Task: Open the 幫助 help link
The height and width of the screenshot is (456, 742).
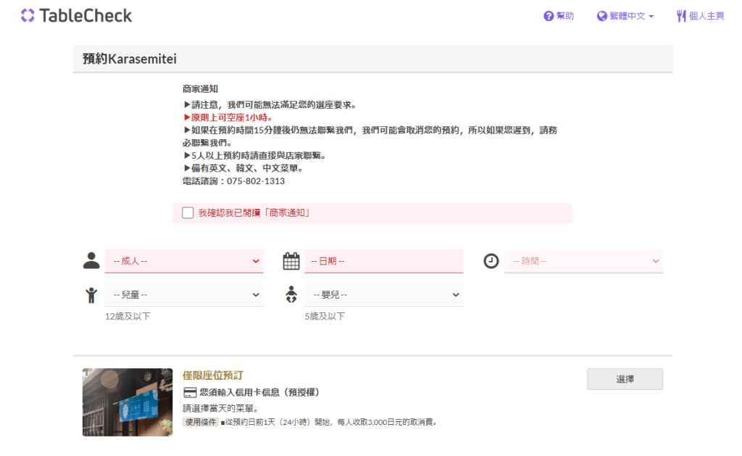Action: coord(559,16)
